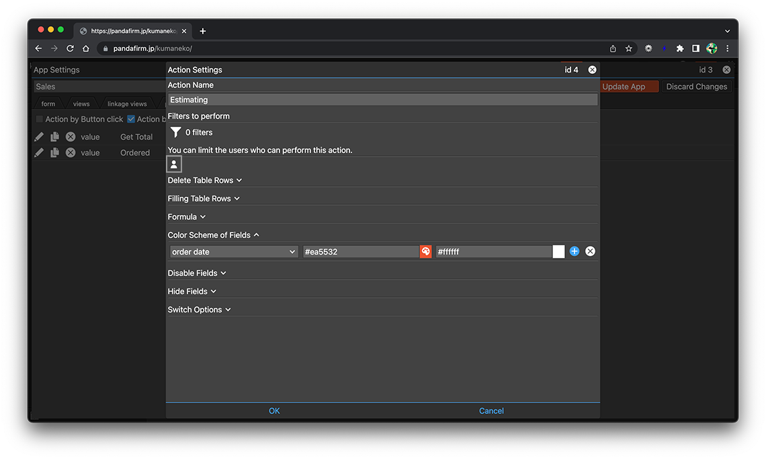Click the white #ffffff color swatch
The image size is (766, 459).
[558, 251]
